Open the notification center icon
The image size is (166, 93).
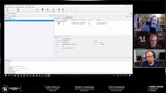[x=130, y=75]
